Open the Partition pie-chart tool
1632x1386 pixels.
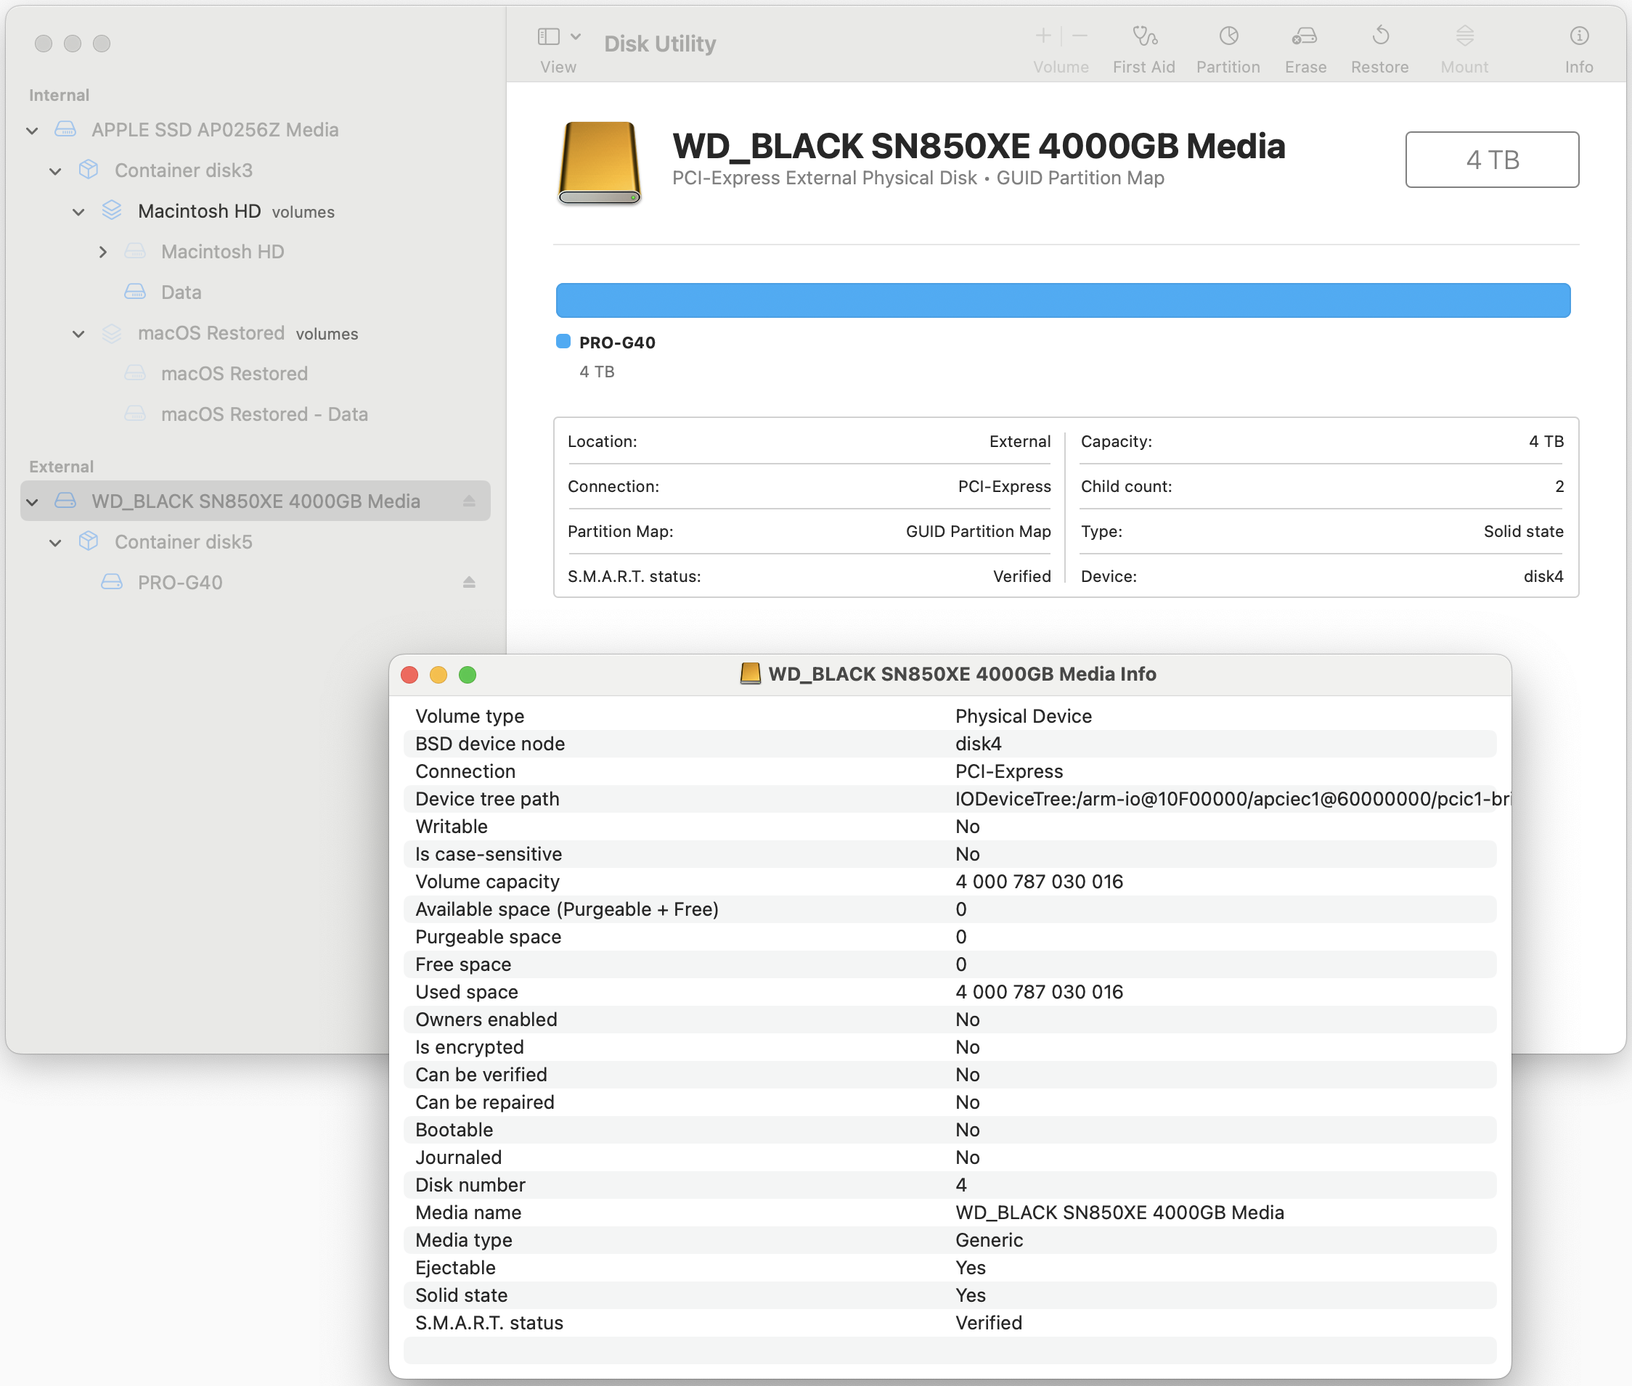pyautogui.click(x=1228, y=36)
